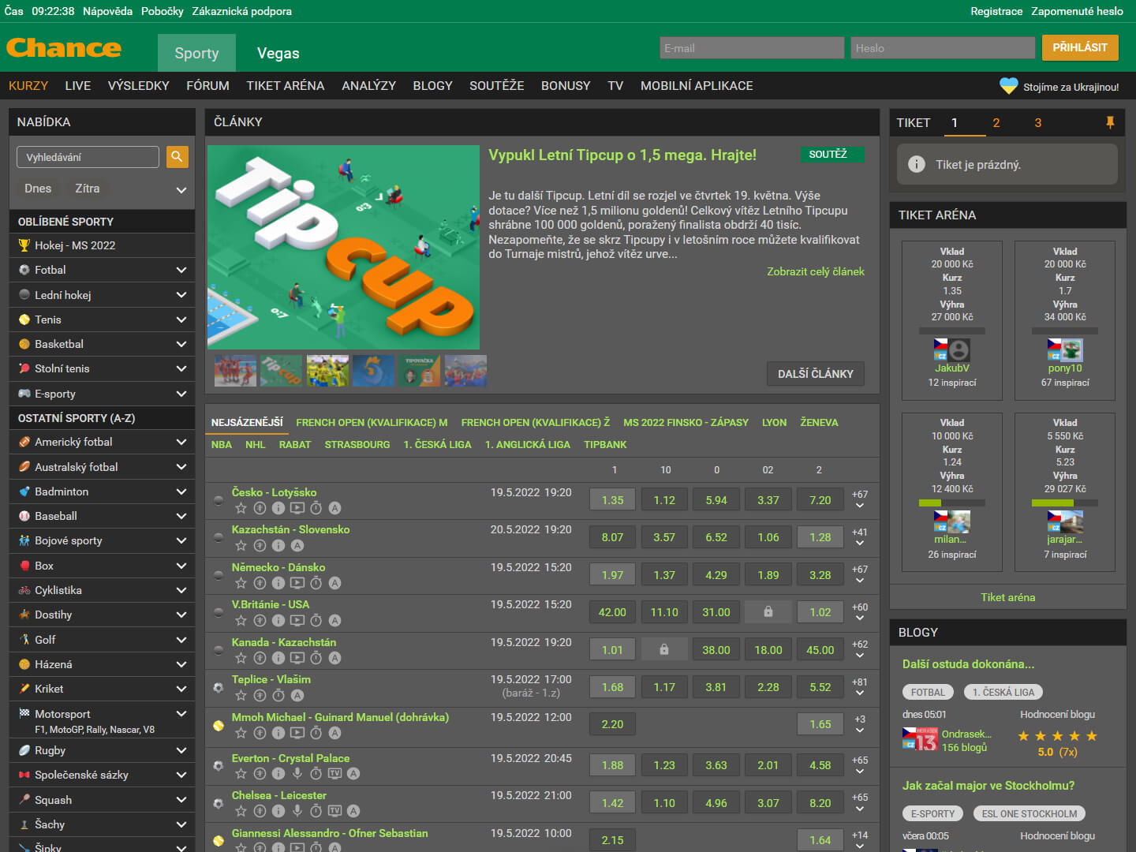Viewport: 1136px width, 852px height.
Task: Click stopwatch icon for Kanada - Kazachstán
Action: 316,658
